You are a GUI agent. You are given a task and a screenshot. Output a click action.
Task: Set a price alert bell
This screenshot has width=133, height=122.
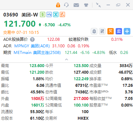pos(94,31)
